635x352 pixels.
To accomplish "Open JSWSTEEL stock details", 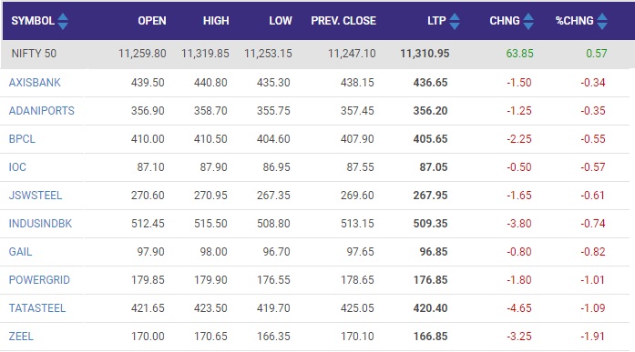I will pos(36,196).
